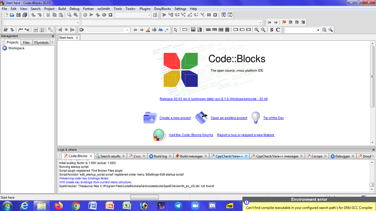Click the Undo arrow icon

pos(33,15)
